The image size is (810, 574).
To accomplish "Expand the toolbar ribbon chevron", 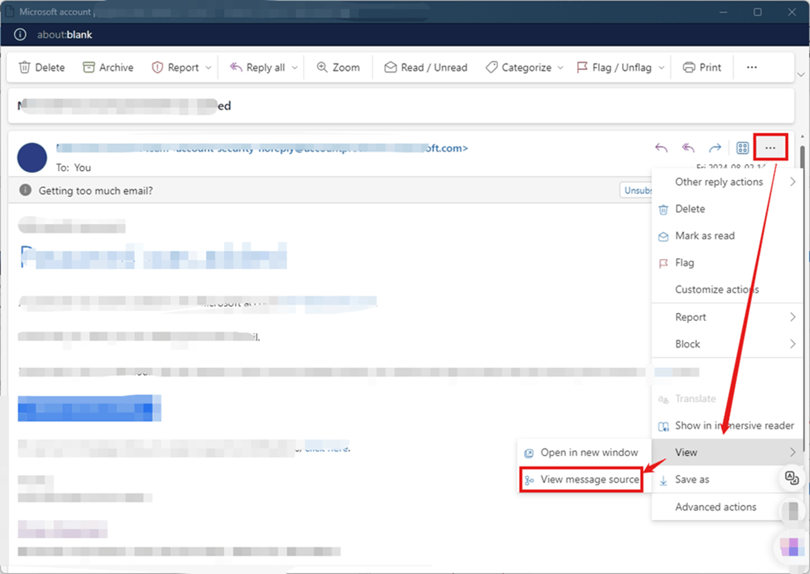I will pyautogui.click(x=801, y=74).
